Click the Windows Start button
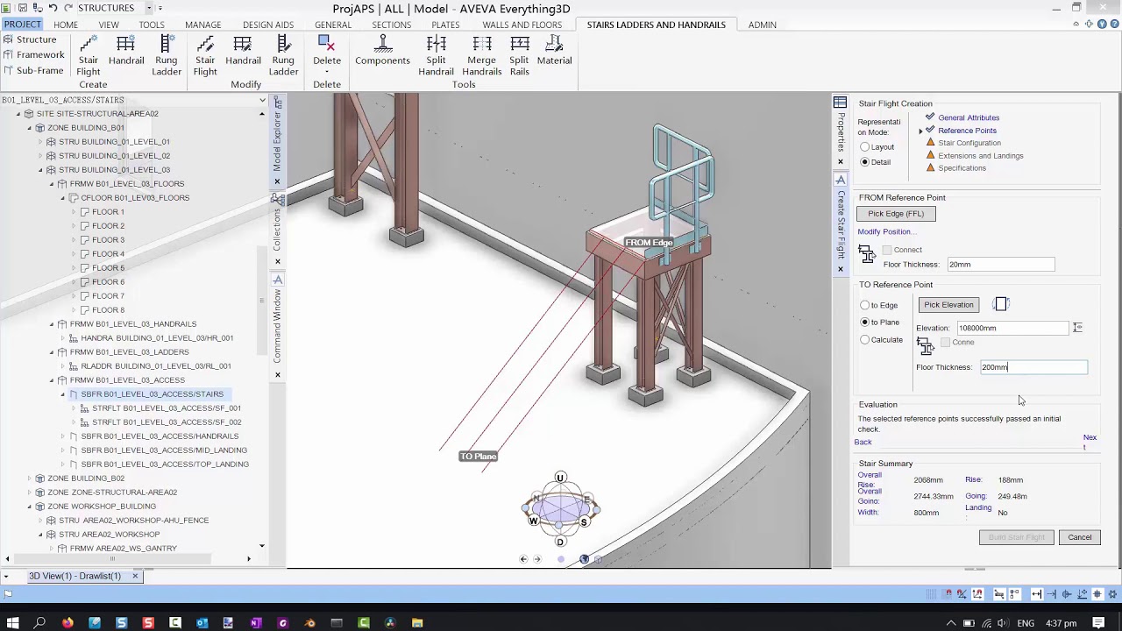The width and height of the screenshot is (1122, 631). click(12, 623)
